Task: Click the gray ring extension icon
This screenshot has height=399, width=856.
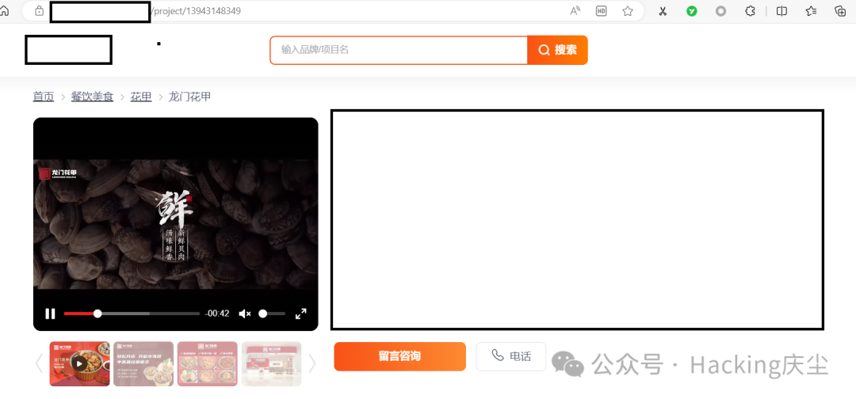Action: tap(720, 11)
